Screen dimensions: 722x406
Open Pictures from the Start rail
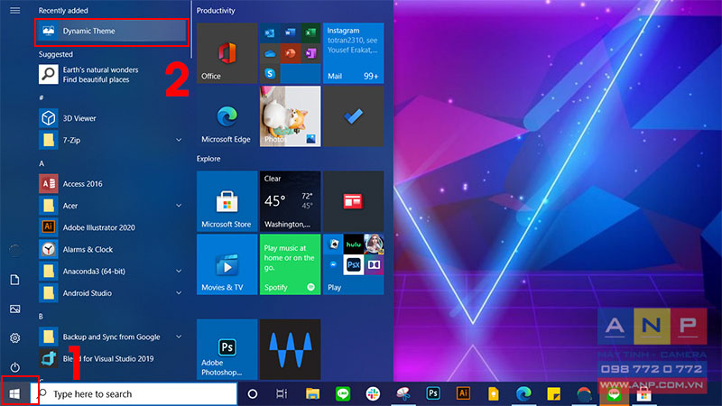pos(14,309)
